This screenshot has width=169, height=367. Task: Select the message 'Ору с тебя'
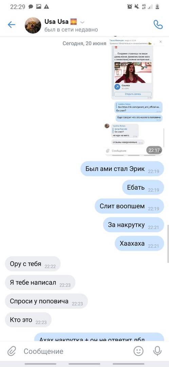[x=33, y=264]
